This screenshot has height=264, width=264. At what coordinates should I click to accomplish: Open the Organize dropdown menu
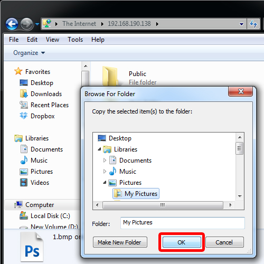tap(29, 53)
